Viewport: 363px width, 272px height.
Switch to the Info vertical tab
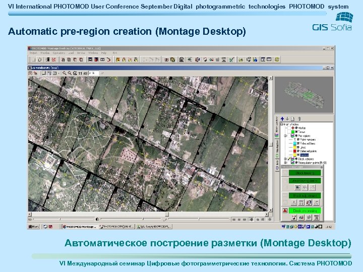(277, 164)
